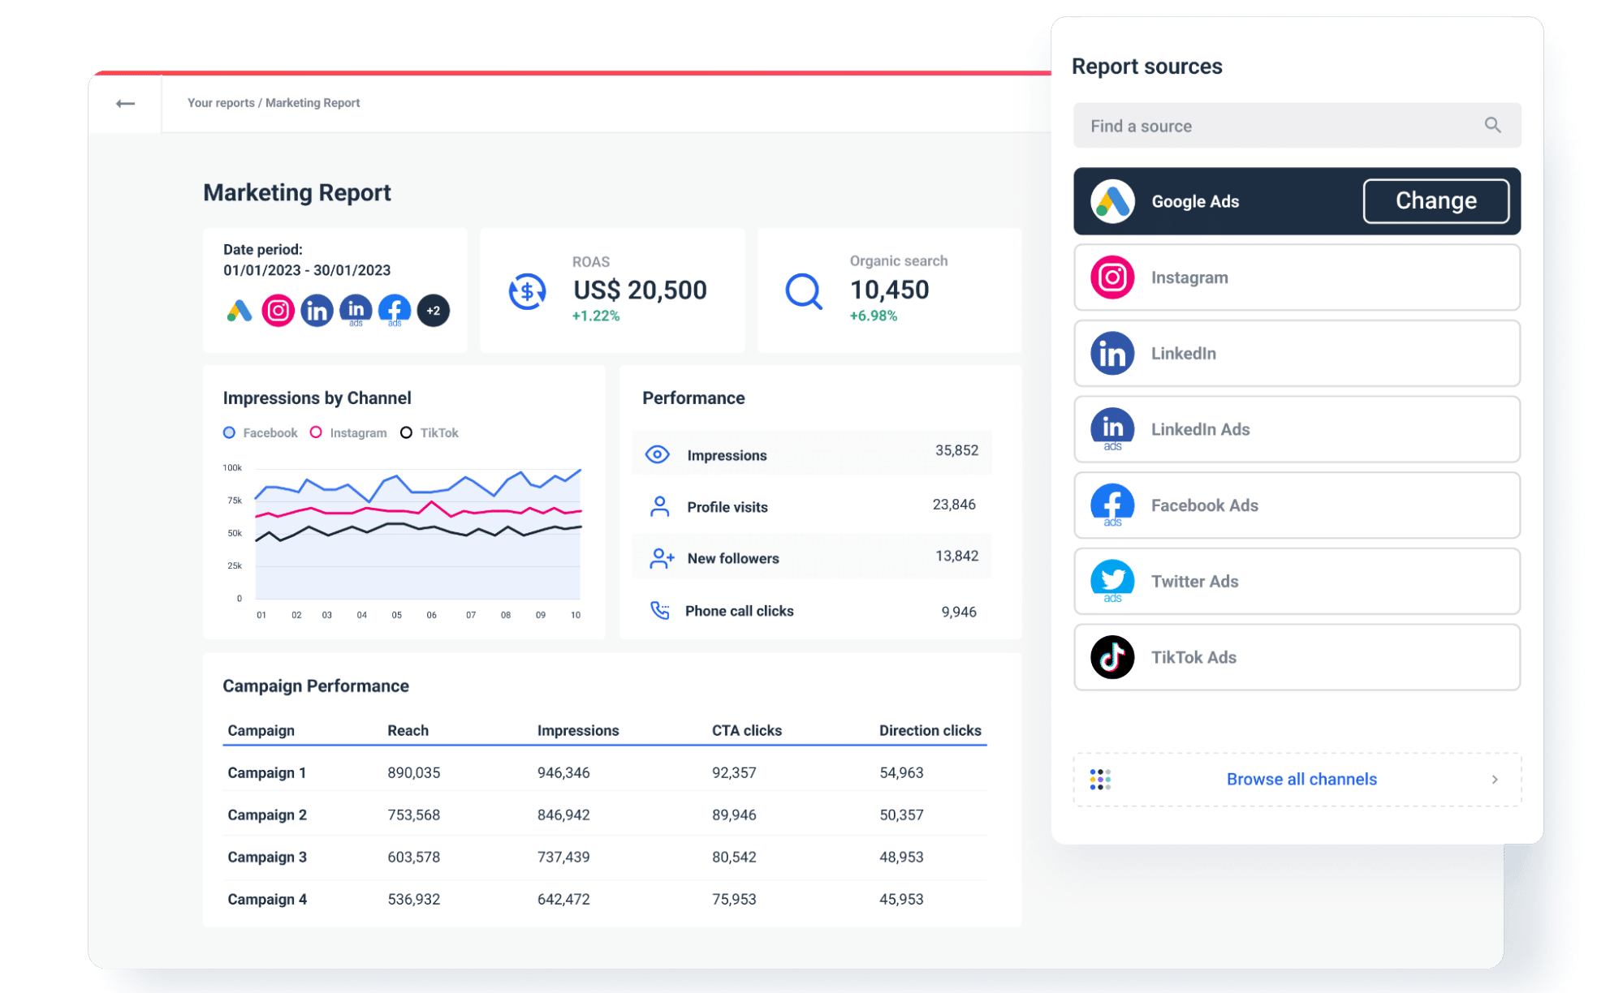Click the Find a source field
Screen dimensions: 1623x993
(x=1297, y=125)
